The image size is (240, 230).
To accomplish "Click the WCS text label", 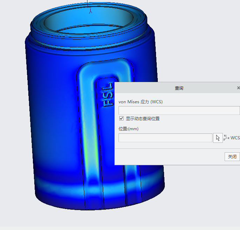I will click(x=235, y=138).
